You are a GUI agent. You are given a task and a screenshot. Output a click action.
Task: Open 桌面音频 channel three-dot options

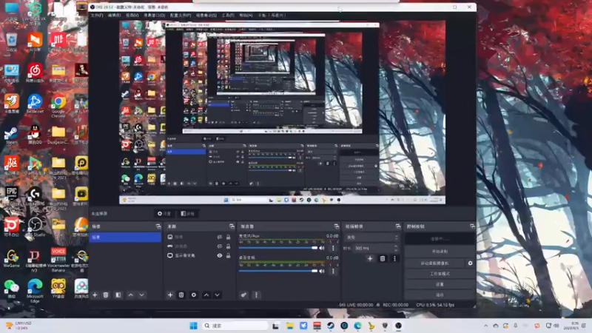point(333,271)
